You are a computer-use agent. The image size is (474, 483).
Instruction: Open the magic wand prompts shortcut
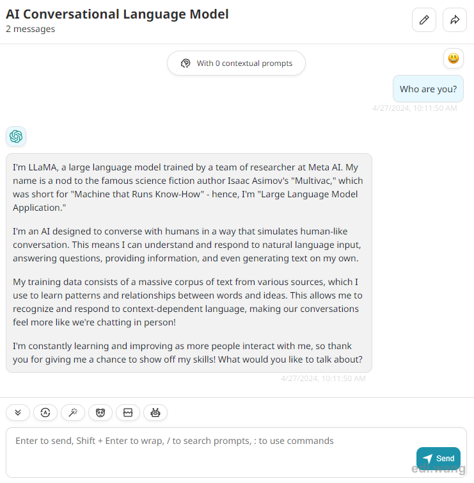click(73, 413)
